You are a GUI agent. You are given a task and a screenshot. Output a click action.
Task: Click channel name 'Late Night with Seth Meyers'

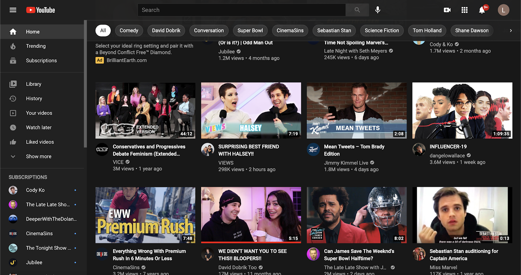pyautogui.click(x=356, y=51)
